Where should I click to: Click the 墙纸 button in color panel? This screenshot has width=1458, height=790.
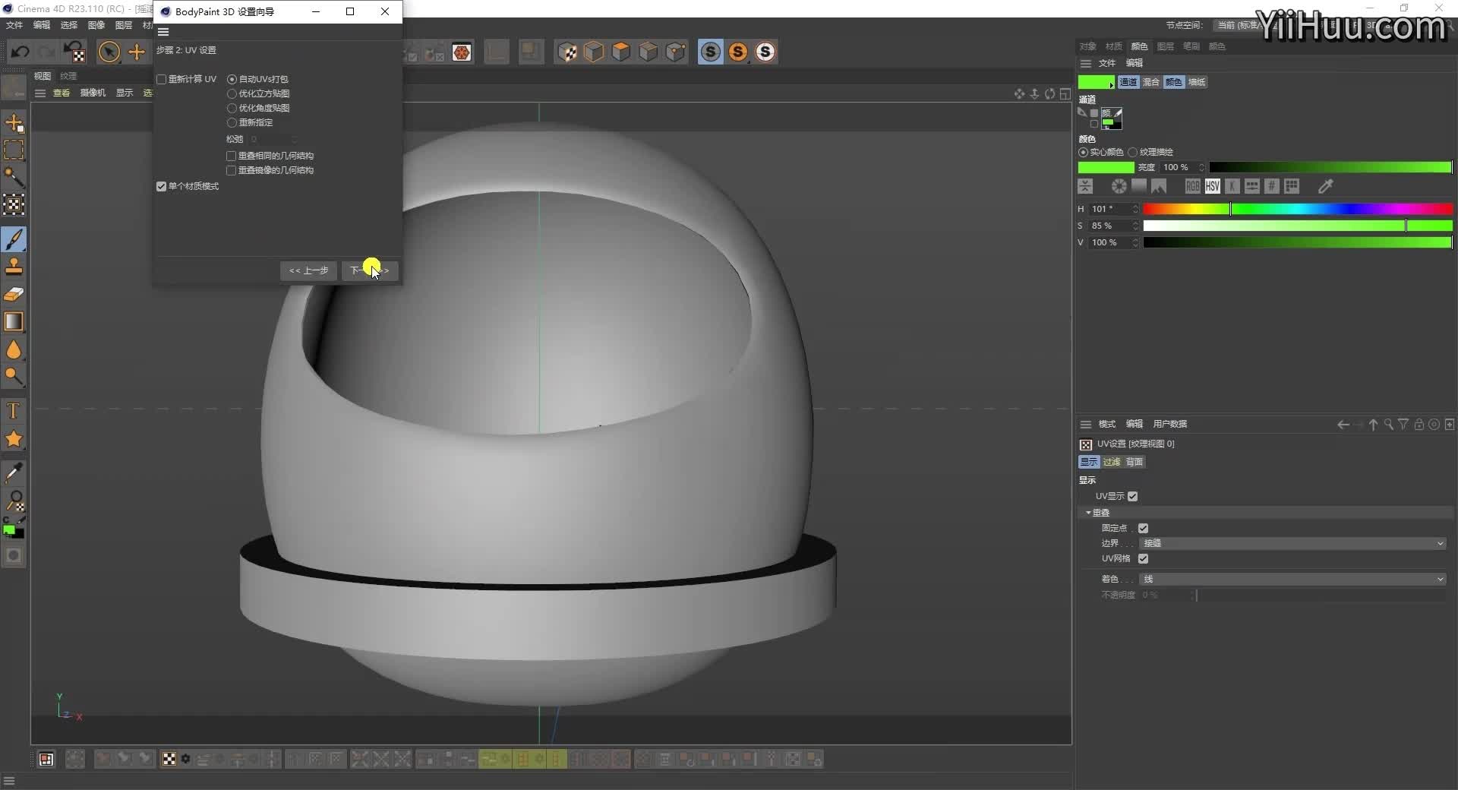pyautogui.click(x=1197, y=82)
